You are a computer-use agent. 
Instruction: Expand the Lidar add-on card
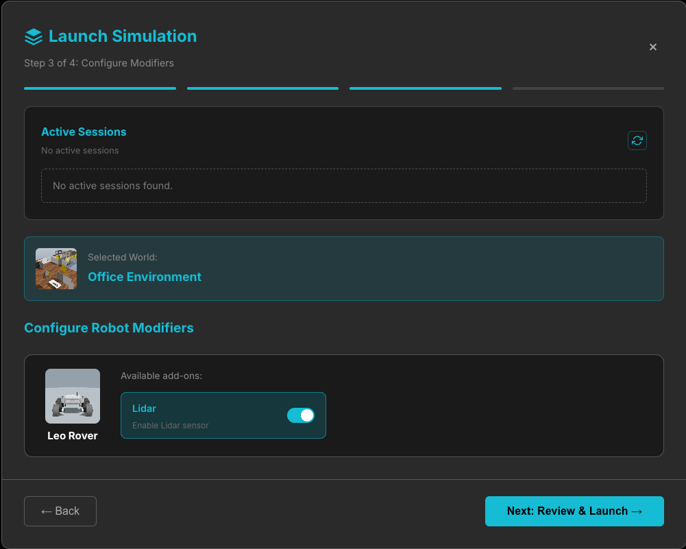pyautogui.click(x=223, y=415)
